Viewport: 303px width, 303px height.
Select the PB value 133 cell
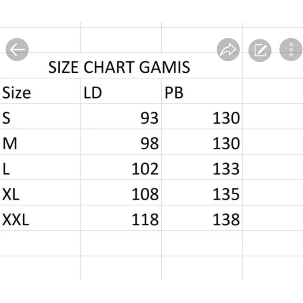(x=226, y=169)
